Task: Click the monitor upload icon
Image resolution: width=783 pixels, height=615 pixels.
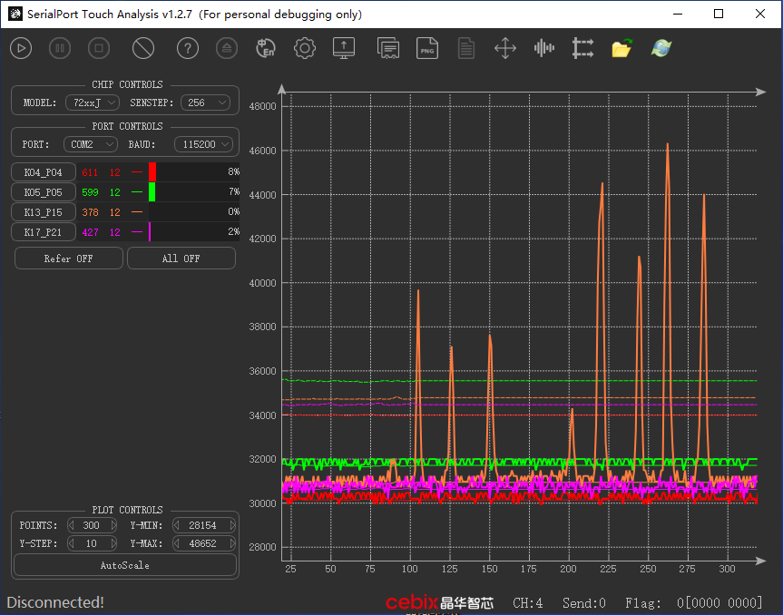Action: 344,48
